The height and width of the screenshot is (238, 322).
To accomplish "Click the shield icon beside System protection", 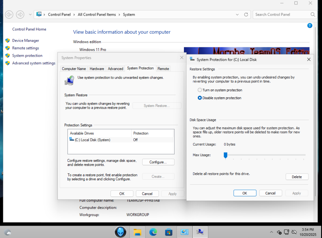I will [x=8, y=56].
